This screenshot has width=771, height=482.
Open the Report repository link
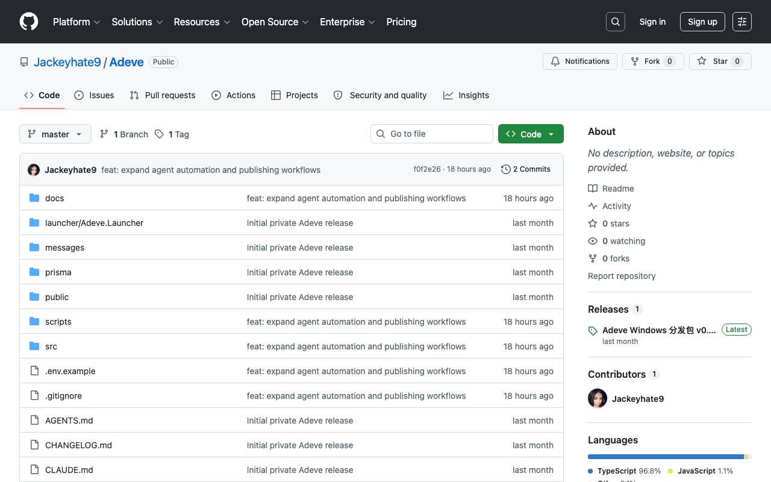622,276
